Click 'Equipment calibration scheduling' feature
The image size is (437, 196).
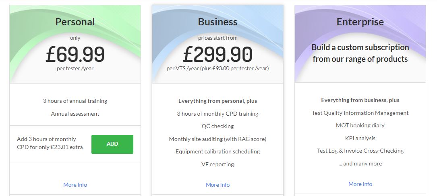pyautogui.click(x=217, y=151)
